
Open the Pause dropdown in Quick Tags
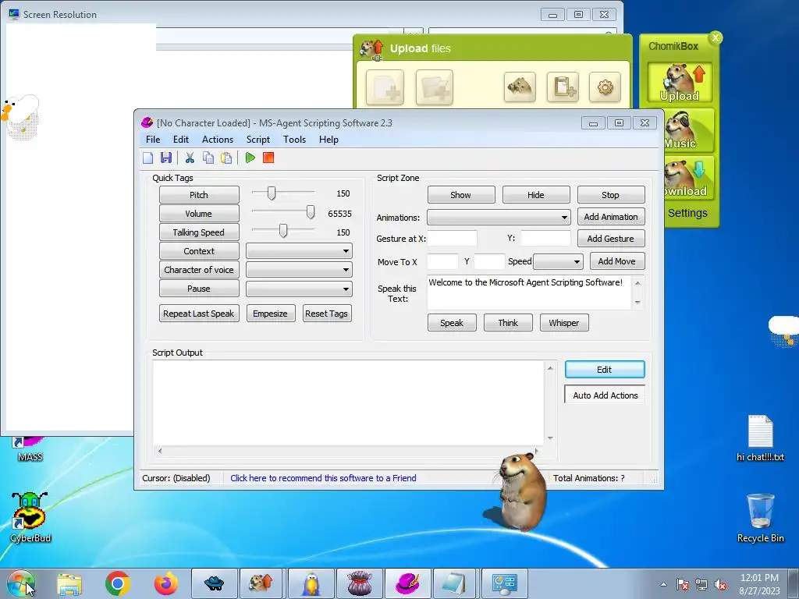tap(299, 289)
